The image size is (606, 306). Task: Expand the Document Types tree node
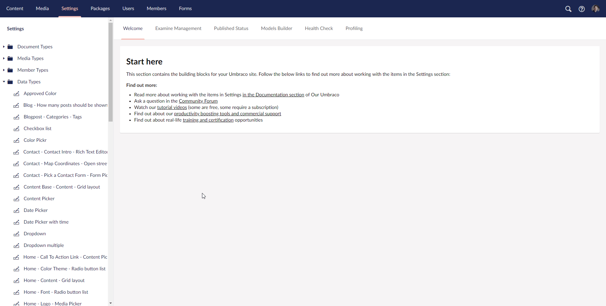3,46
